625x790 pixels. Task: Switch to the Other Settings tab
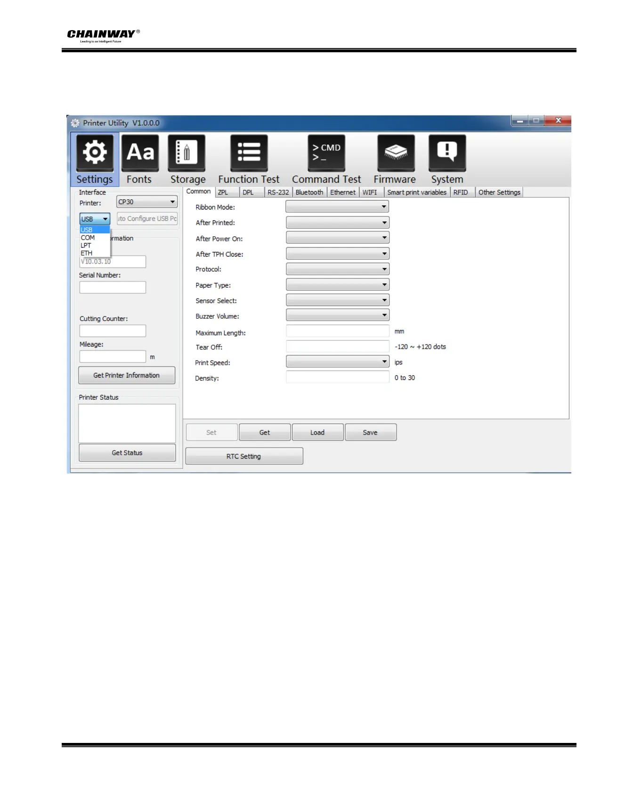[x=499, y=193]
